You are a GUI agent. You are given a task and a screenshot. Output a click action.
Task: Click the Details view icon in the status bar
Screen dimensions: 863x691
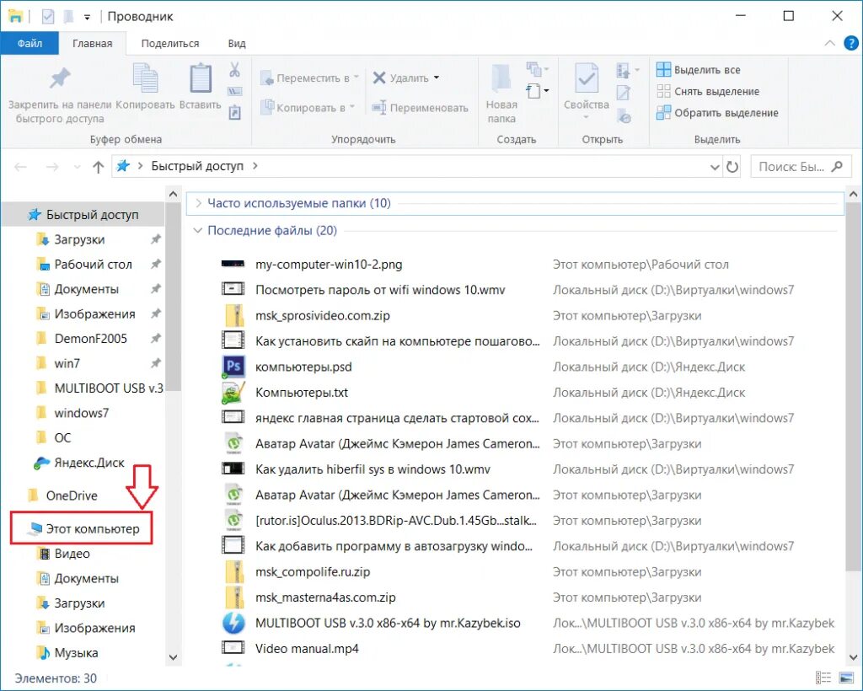823,678
